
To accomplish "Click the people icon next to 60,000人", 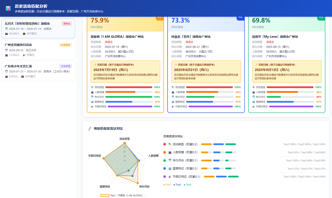I will click(x=6, y=34).
